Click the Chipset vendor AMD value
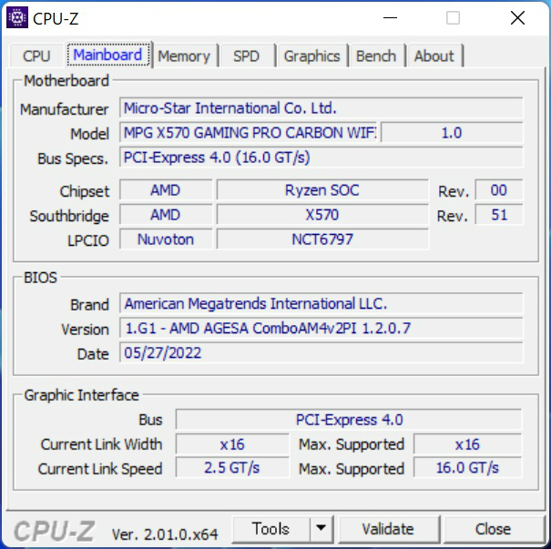This screenshot has height=549, width=551. click(166, 190)
